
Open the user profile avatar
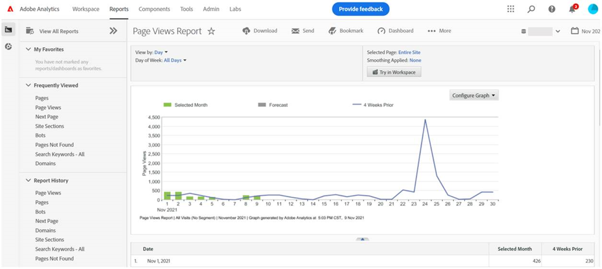tap(593, 9)
